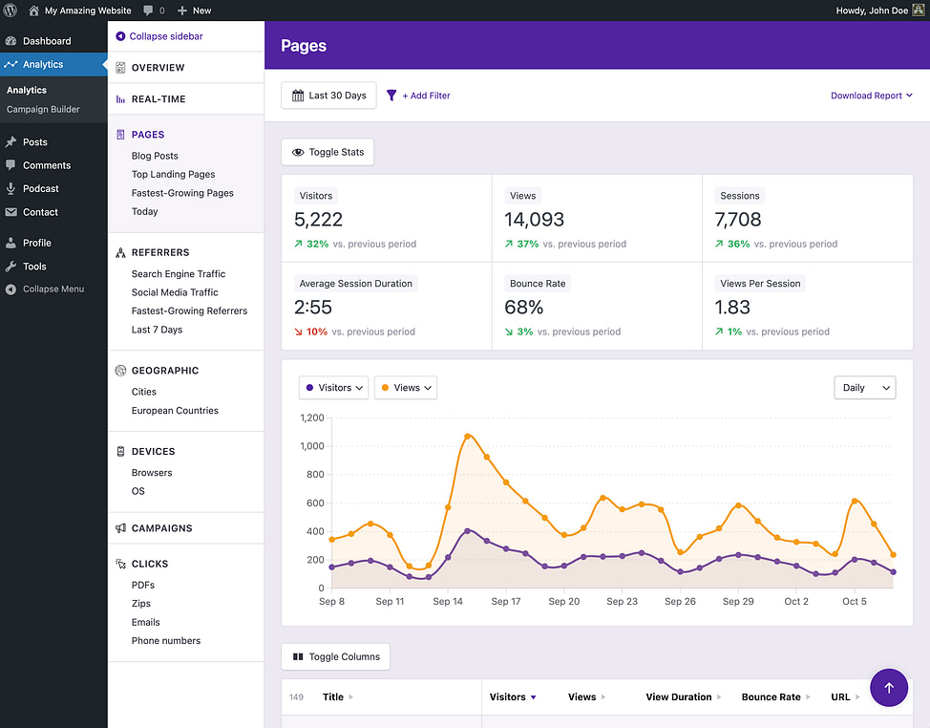
Task: Click the Geographic globe icon
Action: coord(121,371)
